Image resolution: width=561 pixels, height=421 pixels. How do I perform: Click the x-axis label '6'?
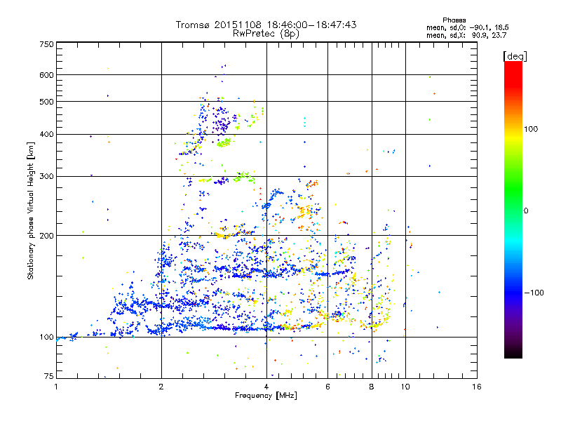[327, 387]
